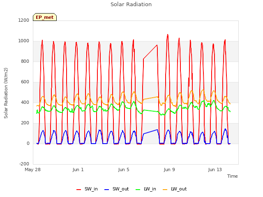Click the green LW_in interpolated gap segment
This screenshot has height=197, width=263.
(x=150, y=111)
